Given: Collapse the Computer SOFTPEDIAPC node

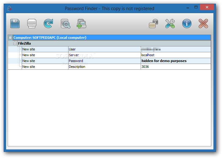Looking at the screenshot, I should pos(10,38).
